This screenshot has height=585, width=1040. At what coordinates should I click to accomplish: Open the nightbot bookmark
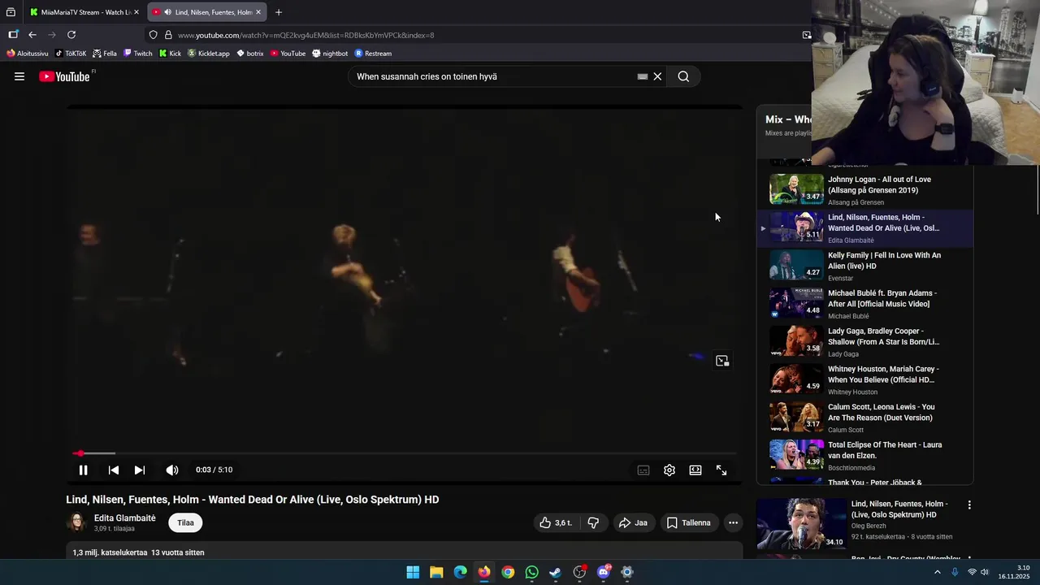pyautogui.click(x=330, y=54)
